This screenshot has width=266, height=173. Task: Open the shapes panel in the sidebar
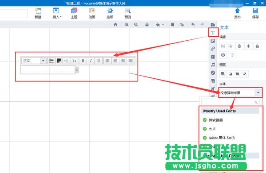click(x=213, y=25)
